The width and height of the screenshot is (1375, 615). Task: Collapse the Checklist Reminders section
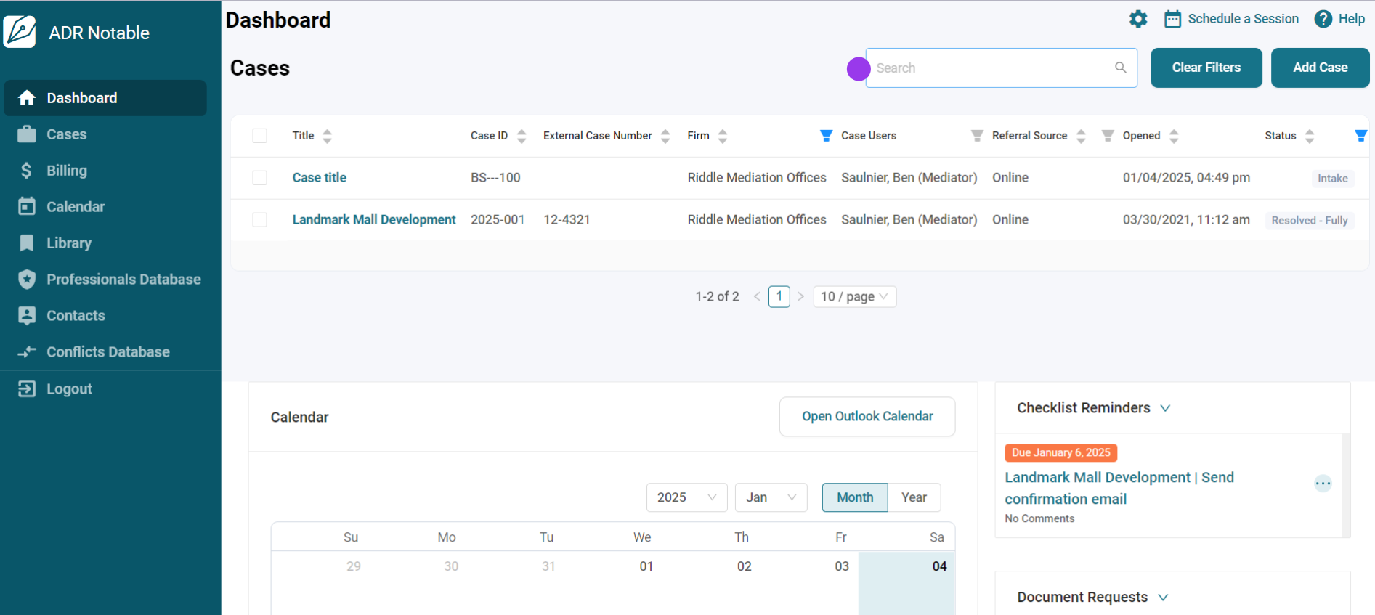point(1165,408)
